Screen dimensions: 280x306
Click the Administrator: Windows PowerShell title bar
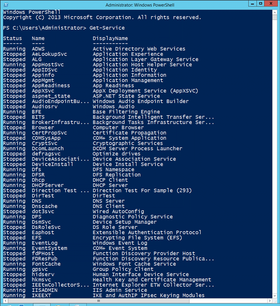click(x=140, y=5)
